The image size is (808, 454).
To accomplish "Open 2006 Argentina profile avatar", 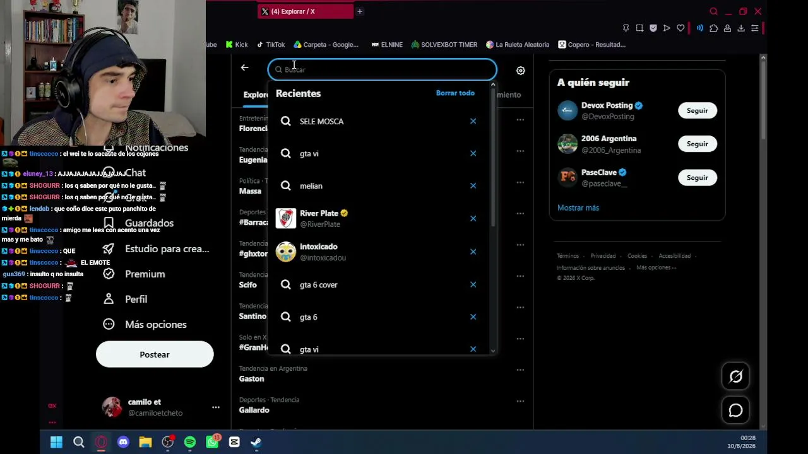I will point(567,144).
